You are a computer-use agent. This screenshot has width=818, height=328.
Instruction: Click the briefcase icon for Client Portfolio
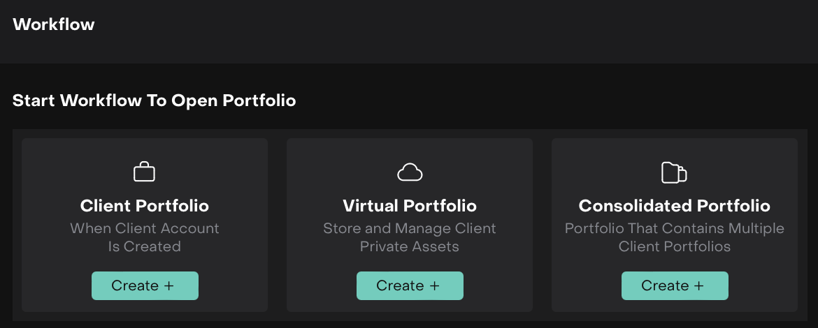pyautogui.click(x=144, y=172)
